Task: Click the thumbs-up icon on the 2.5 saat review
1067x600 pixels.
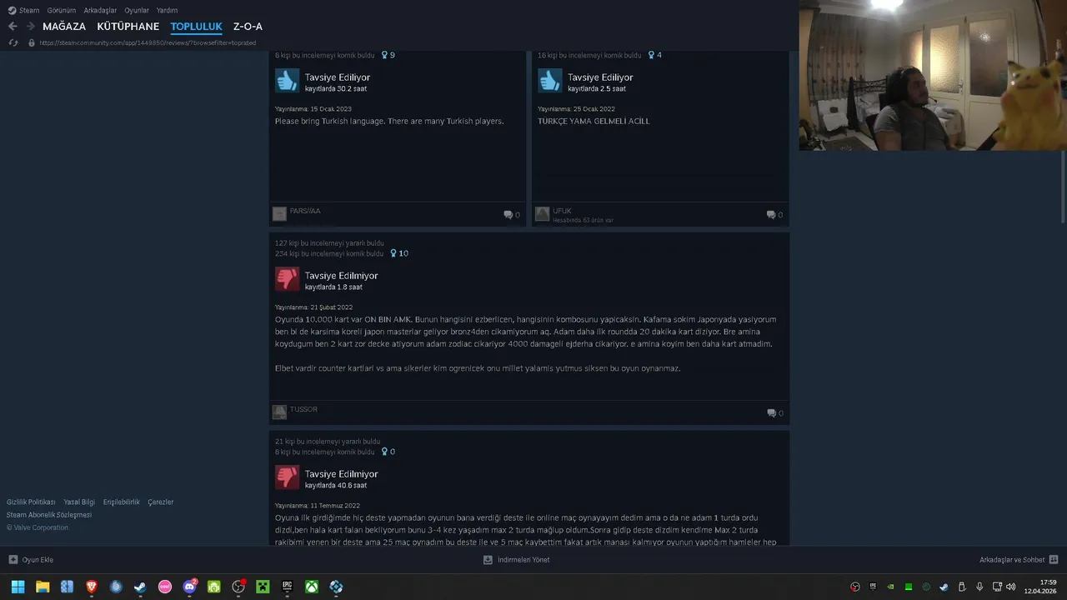Action: click(549, 80)
